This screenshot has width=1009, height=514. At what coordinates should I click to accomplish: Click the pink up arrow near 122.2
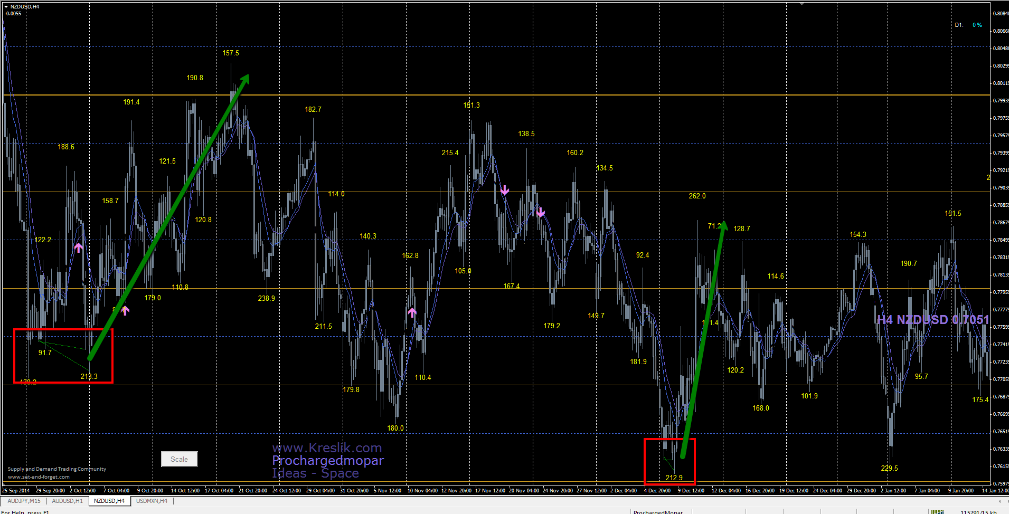[x=79, y=247]
